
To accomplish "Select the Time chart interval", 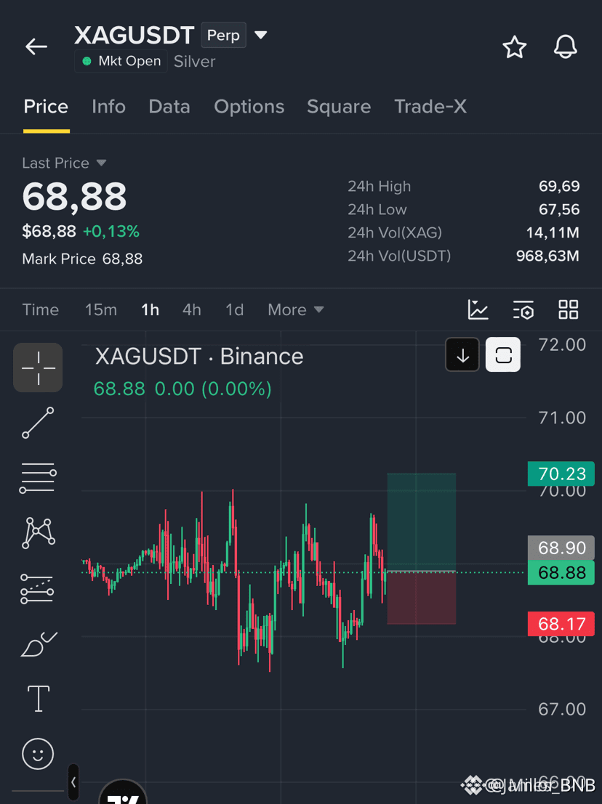I will coord(41,309).
